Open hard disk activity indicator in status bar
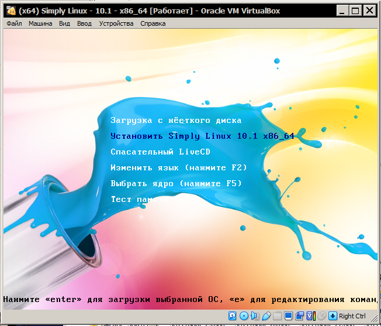381x326 pixels. pyautogui.click(x=233, y=316)
